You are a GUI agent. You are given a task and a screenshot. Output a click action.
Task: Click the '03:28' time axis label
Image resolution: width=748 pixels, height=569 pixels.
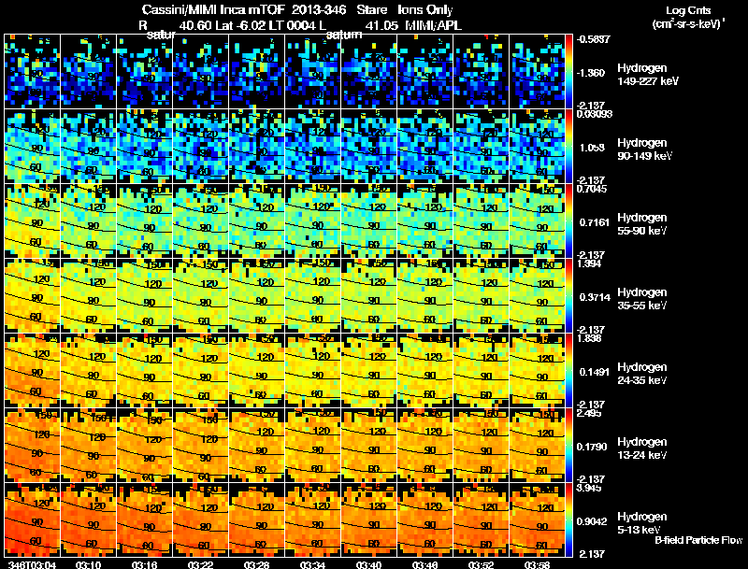(256, 564)
